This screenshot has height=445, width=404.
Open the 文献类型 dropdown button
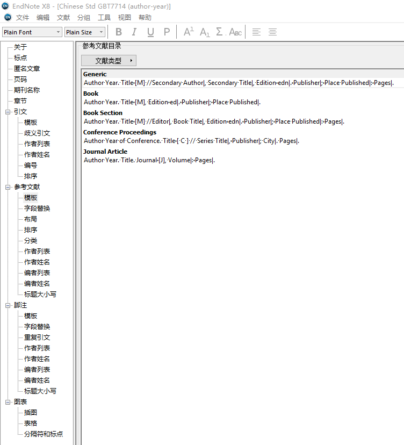pyautogui.click(x=109, y=60)
